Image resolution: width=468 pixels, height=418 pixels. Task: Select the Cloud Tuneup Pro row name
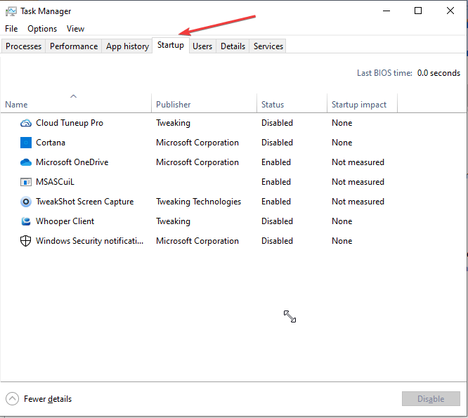[70, 123]
